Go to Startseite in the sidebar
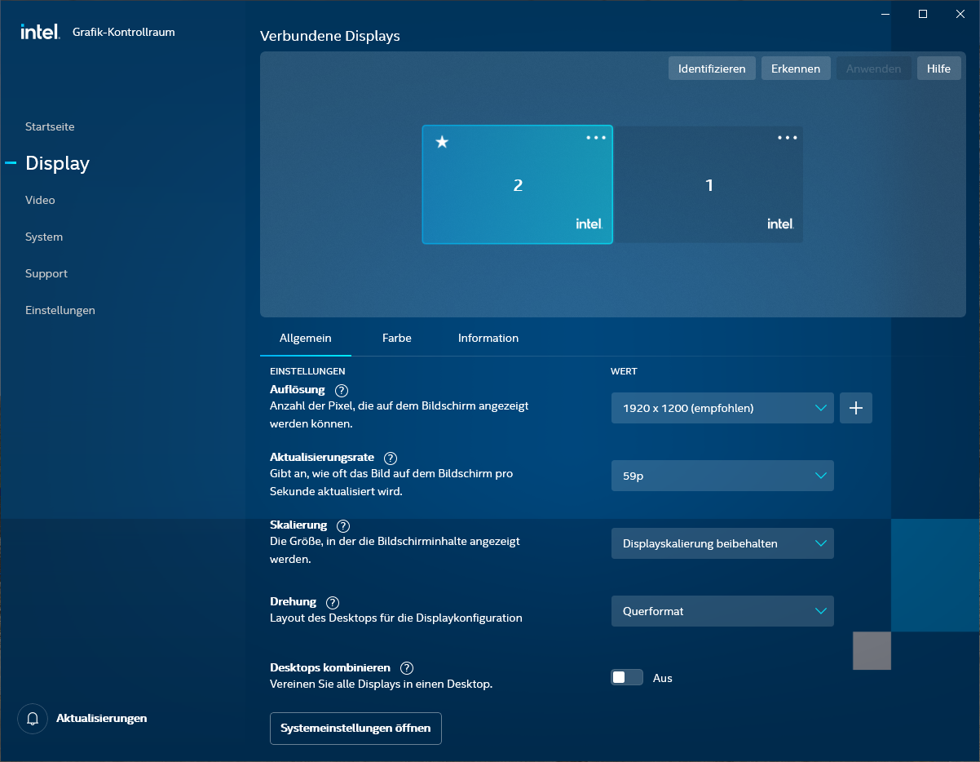980x762 pixels. [50, 127]
